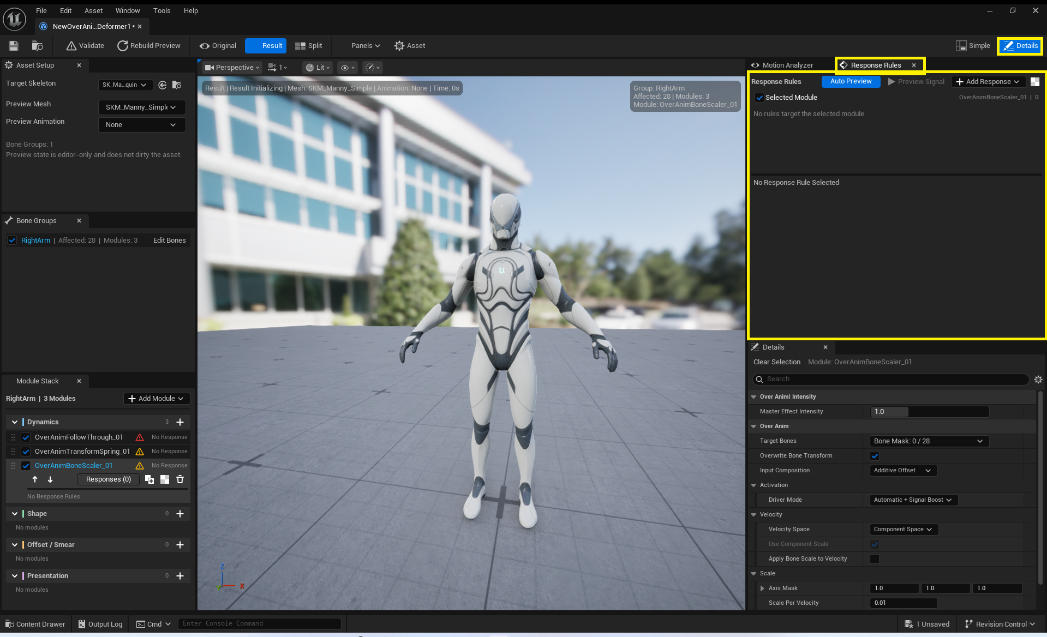Screen dimensions: 1047x637
Task: Open the Content Drawer
Action: pyautogui.click(x=35, y=624)
